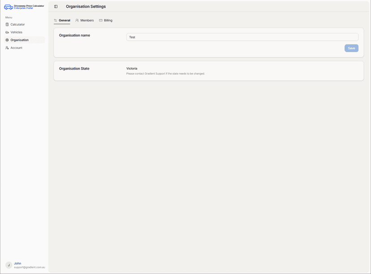Switch to the General tab

[62, 20]
